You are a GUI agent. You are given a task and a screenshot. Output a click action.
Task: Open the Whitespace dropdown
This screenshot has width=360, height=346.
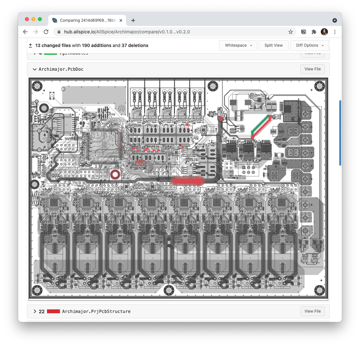coord(238,45)
